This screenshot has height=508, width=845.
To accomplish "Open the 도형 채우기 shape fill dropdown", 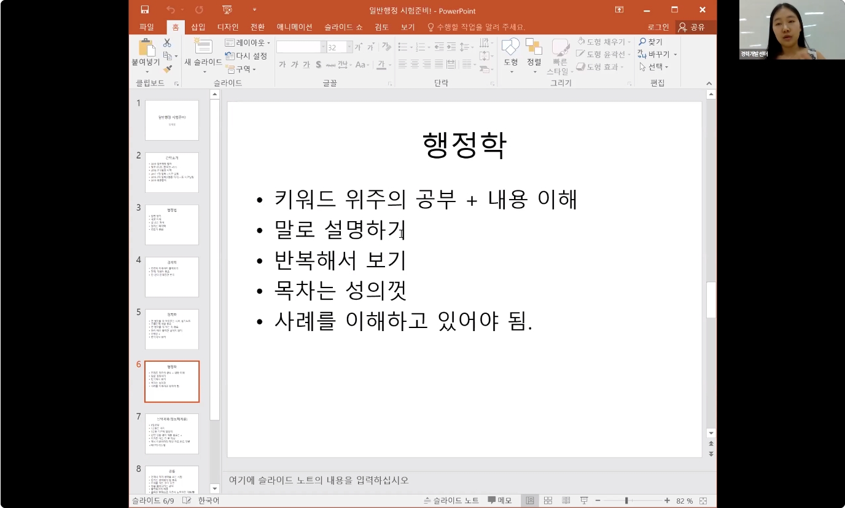I will (603, 42).
